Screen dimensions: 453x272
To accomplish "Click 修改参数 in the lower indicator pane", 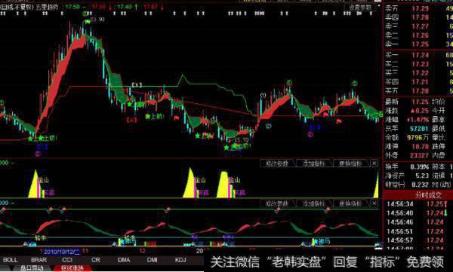I will click(x=277, y=203).
